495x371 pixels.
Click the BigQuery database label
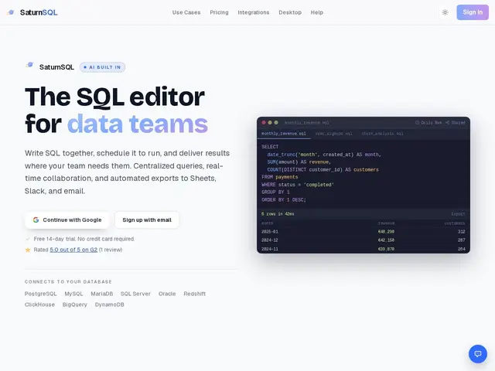click(x=75, y=305)
